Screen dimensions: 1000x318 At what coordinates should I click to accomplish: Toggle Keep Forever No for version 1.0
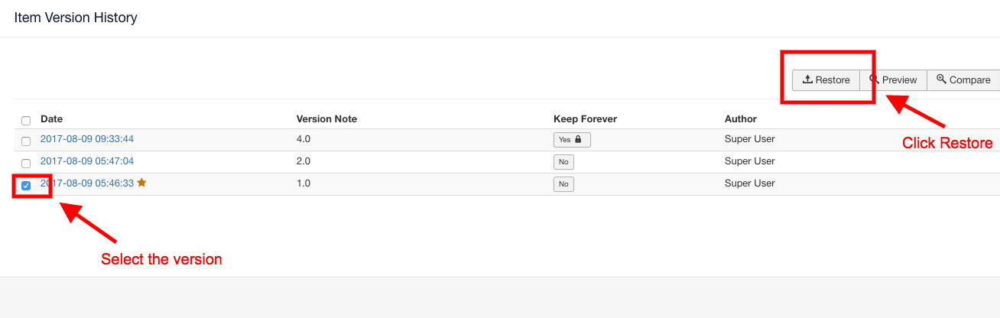(x=563, y=184)
